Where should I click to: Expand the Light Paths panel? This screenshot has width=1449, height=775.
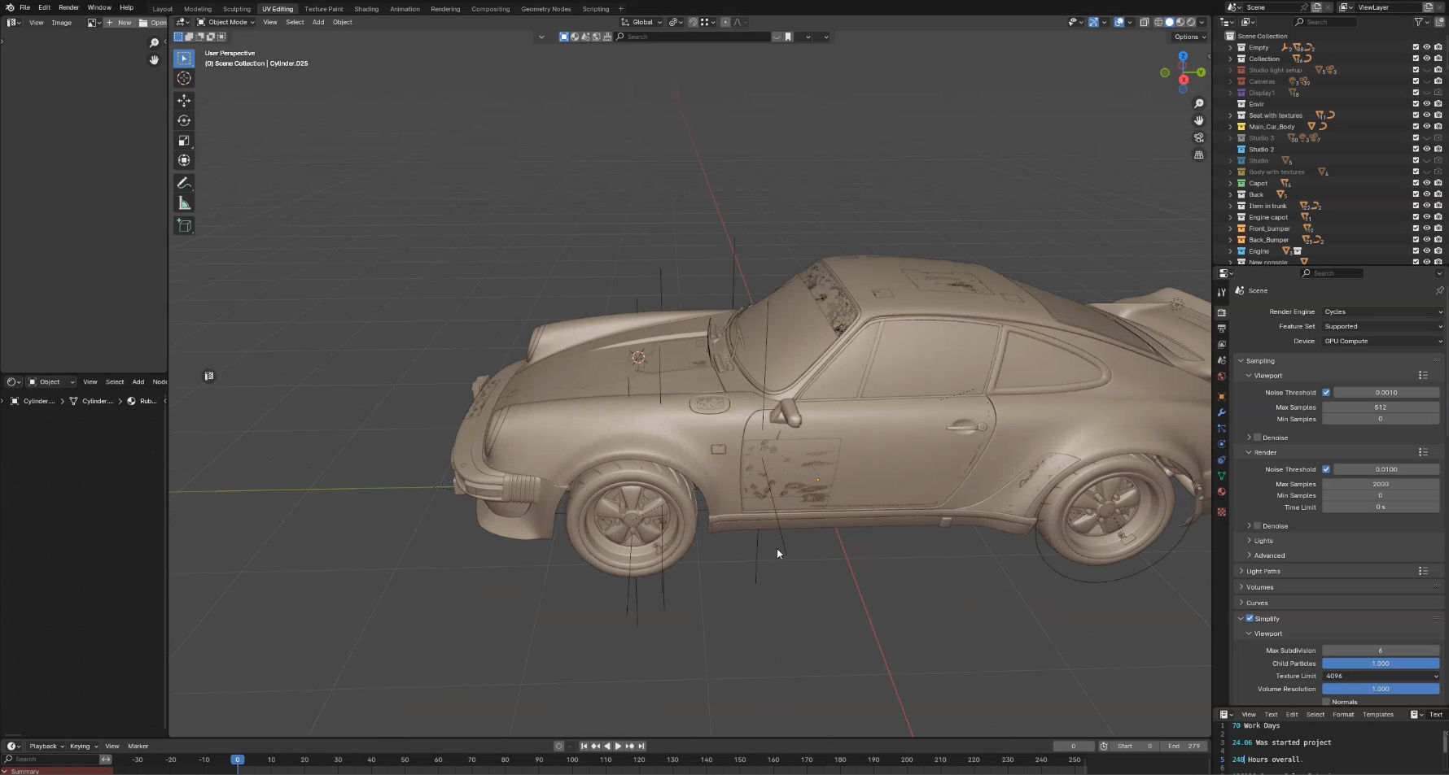point(1263,571)
